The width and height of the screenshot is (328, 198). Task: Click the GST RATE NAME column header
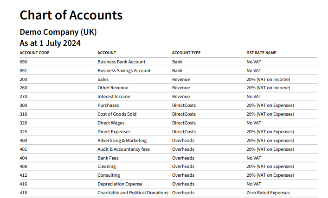click(261, 53)
